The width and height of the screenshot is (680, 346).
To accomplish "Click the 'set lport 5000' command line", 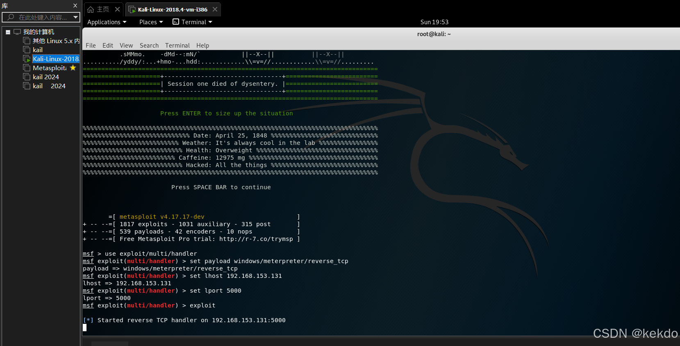I will point(216,291).
